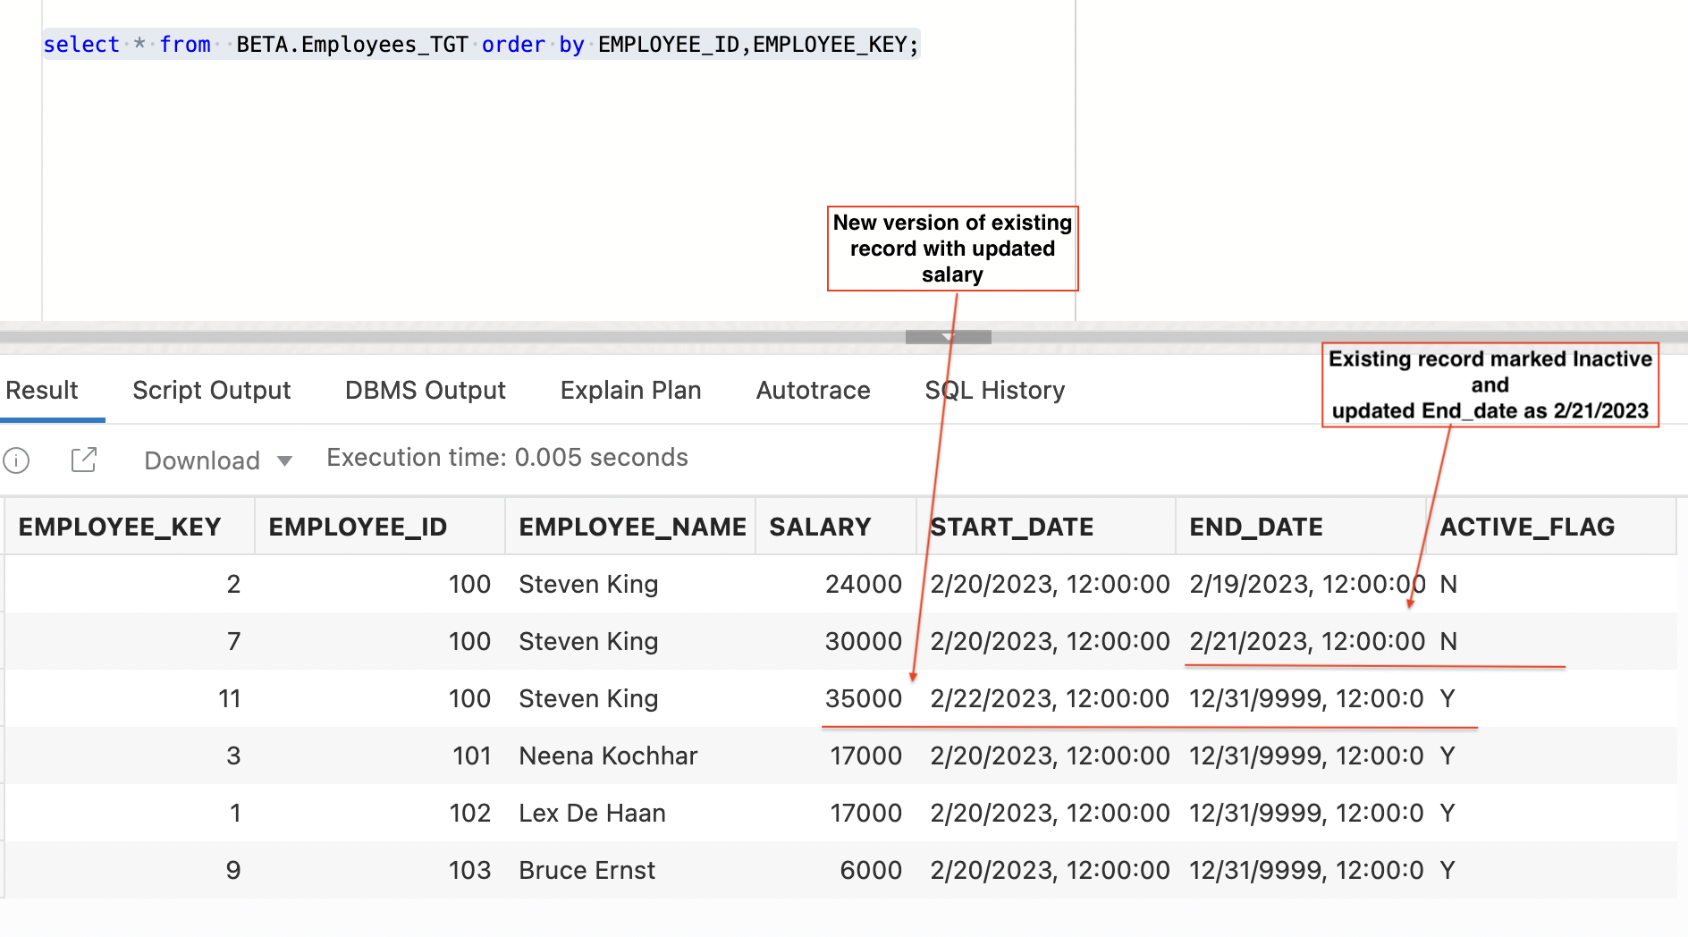This screenshot has height=937, width=1688.
Task: Open the SQL History tab
Action: (x=994, y=390)
